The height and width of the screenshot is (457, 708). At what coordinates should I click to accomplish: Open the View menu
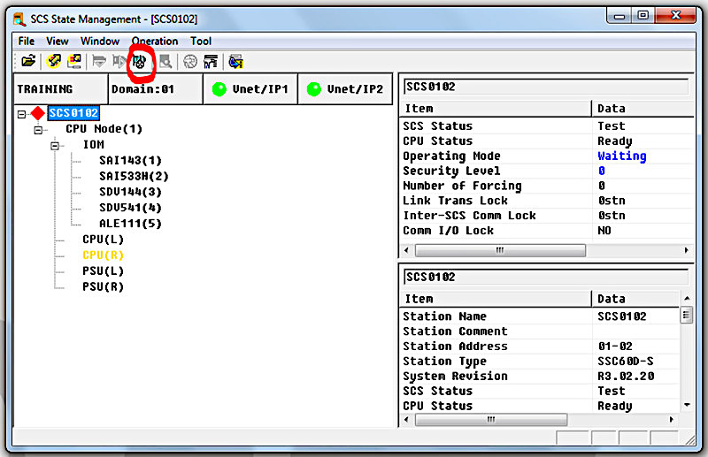pos(58,41)
